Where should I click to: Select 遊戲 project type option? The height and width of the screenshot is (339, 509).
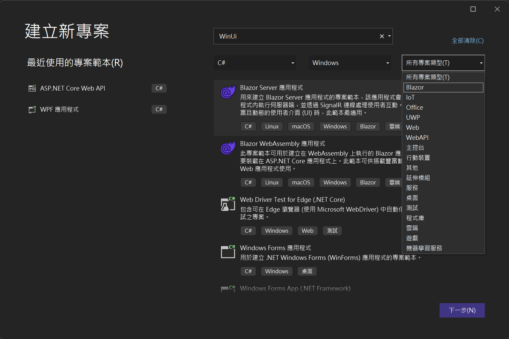[443, 238]
